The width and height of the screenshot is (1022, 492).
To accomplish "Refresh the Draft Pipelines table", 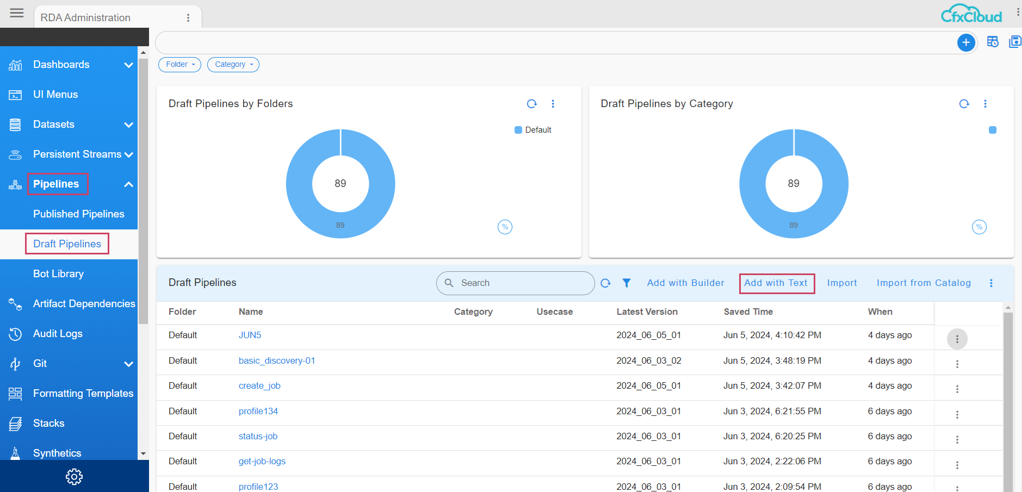I will [605, 283].
